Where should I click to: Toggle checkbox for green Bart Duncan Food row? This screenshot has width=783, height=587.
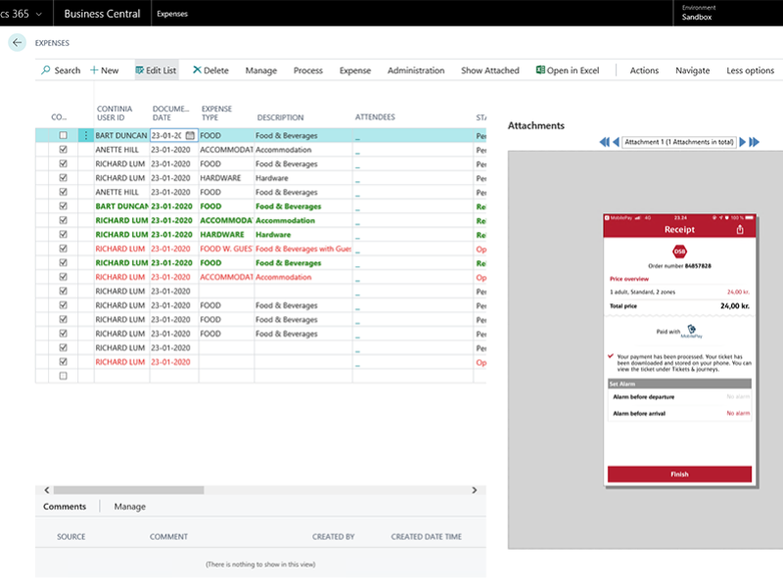[63, 206]
